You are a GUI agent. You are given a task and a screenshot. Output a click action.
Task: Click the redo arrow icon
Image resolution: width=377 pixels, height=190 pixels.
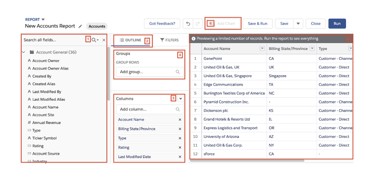[198, 24]
